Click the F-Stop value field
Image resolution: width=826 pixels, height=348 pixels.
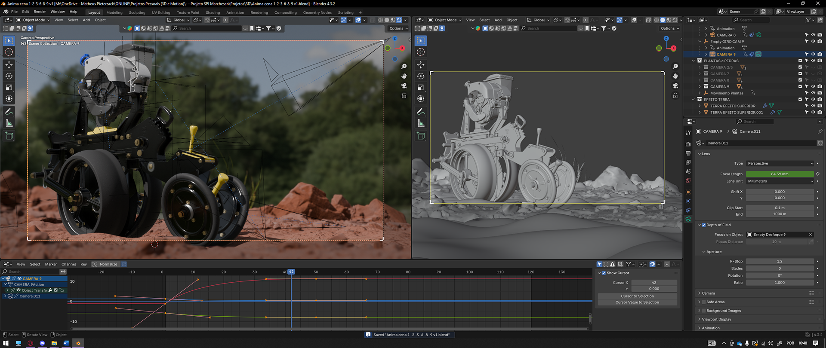(x=780, y=261)
